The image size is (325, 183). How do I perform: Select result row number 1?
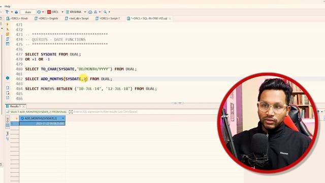coord(15,124)
